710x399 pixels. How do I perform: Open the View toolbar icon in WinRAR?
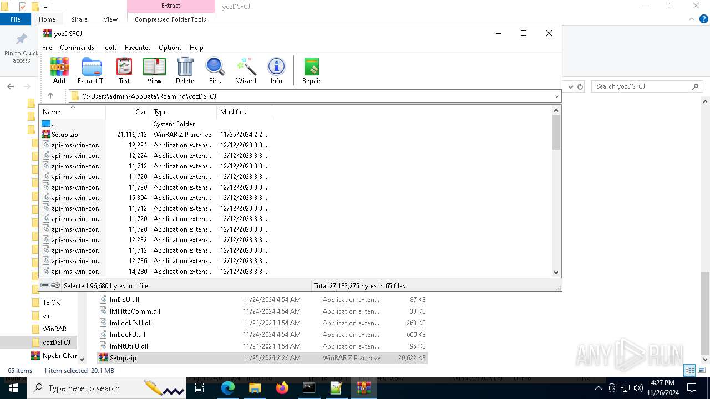click(x=154, y=70)
